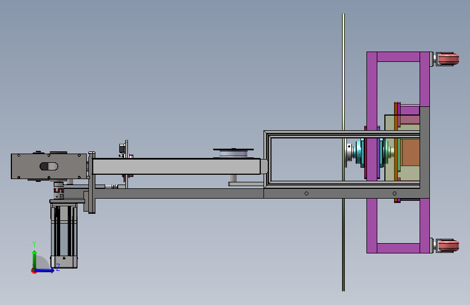Select the orange-brown block inside the frame

[x=410, y=152]
